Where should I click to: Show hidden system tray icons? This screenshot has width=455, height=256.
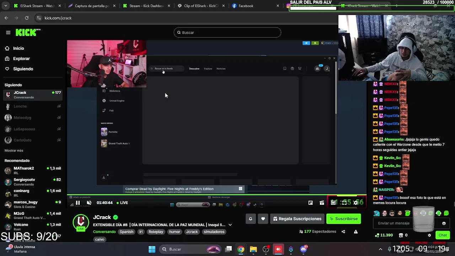click(380, 249)
